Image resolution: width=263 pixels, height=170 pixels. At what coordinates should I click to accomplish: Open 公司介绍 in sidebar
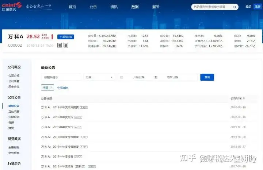tap(14, 76)
